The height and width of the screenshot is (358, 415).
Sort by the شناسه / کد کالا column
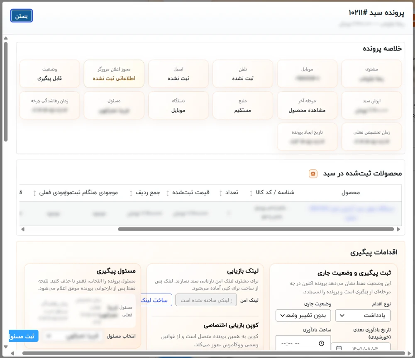click(251, 193)
